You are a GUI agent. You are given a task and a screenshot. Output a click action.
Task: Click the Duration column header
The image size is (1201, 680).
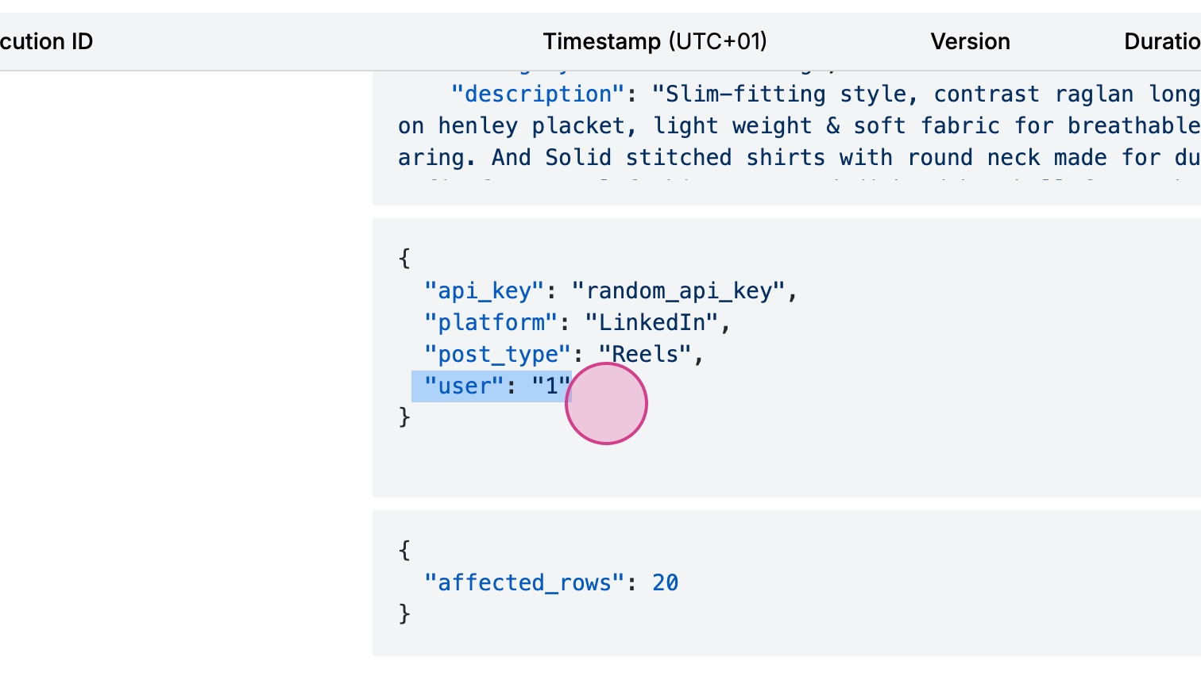click(x=1161, y=41)
